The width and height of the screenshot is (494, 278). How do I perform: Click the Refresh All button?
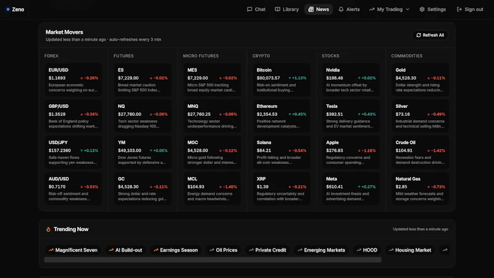click(430, 35)
